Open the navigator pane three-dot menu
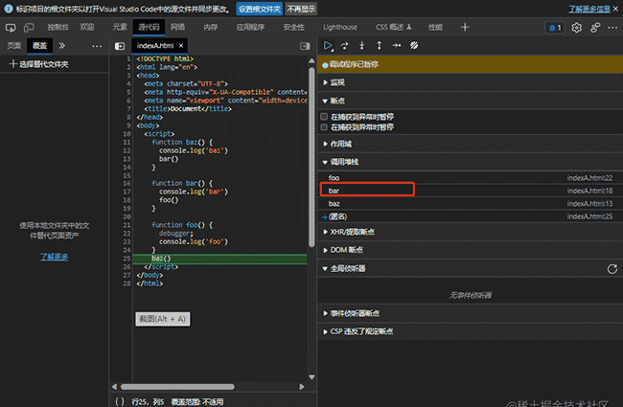 click(x=97, y=46)
